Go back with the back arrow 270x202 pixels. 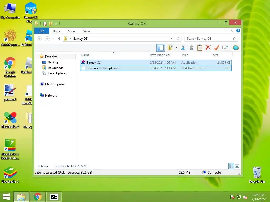pos(40,39)
